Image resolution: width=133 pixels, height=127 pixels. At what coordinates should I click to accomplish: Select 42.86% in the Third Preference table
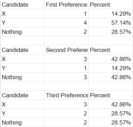point(110,104)
